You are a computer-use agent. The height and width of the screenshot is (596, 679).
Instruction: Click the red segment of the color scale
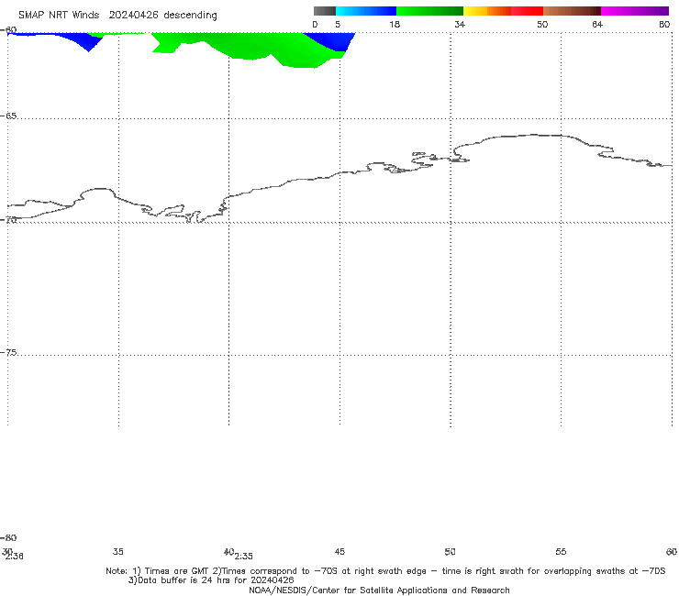click(x=527, y=11)
